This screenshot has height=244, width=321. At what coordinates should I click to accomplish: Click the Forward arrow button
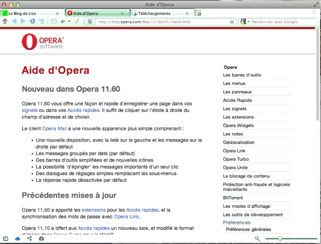point(22,22)
